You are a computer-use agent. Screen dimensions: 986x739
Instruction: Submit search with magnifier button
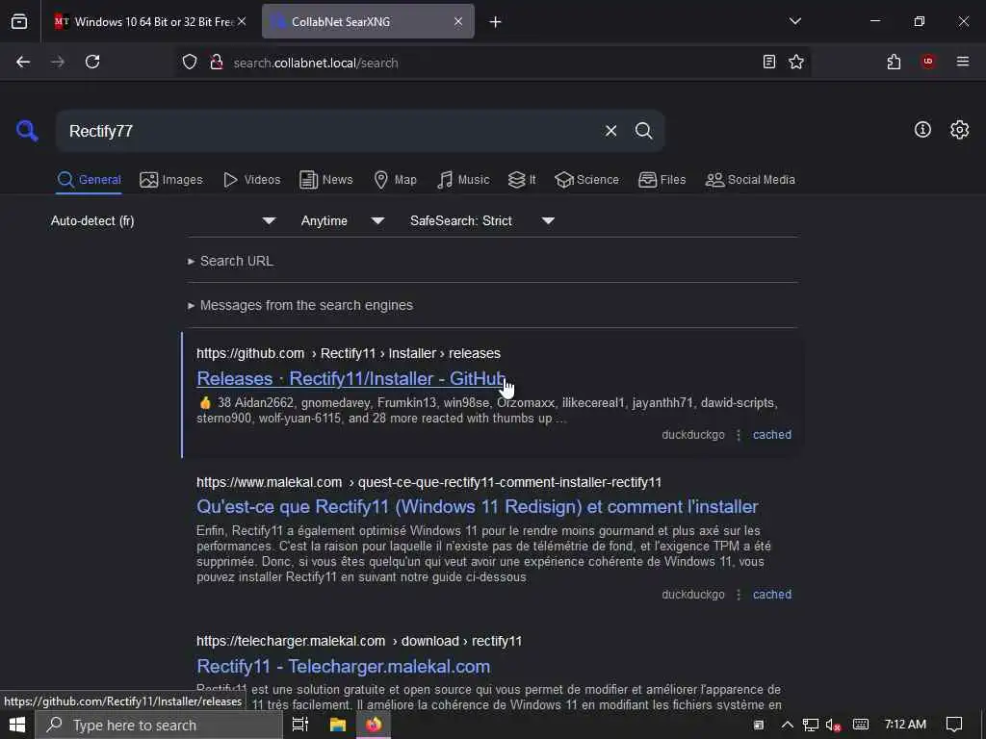643,131
